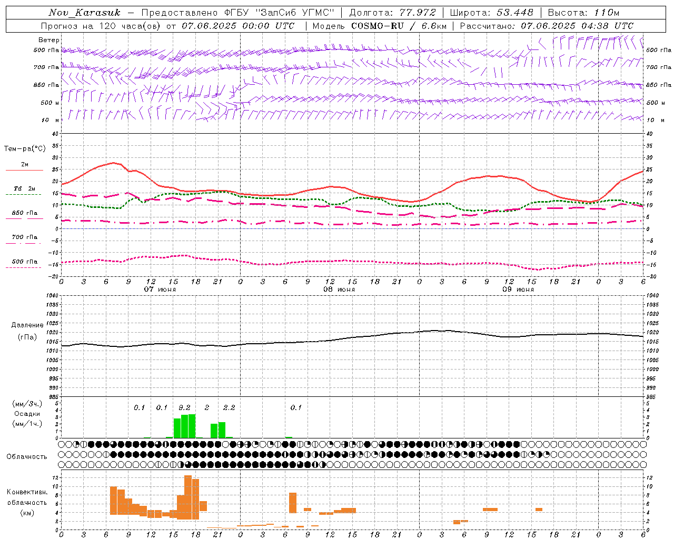Click the tallest orange convective cloud bar

click(x=188, y=497)
